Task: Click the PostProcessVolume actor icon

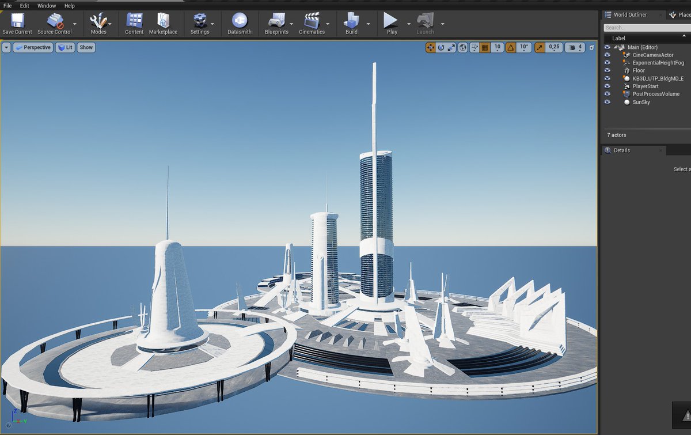Action: click(627, 94)
